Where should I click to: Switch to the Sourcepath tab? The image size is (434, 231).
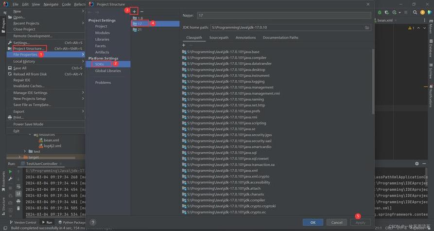[x=219, y=37]
